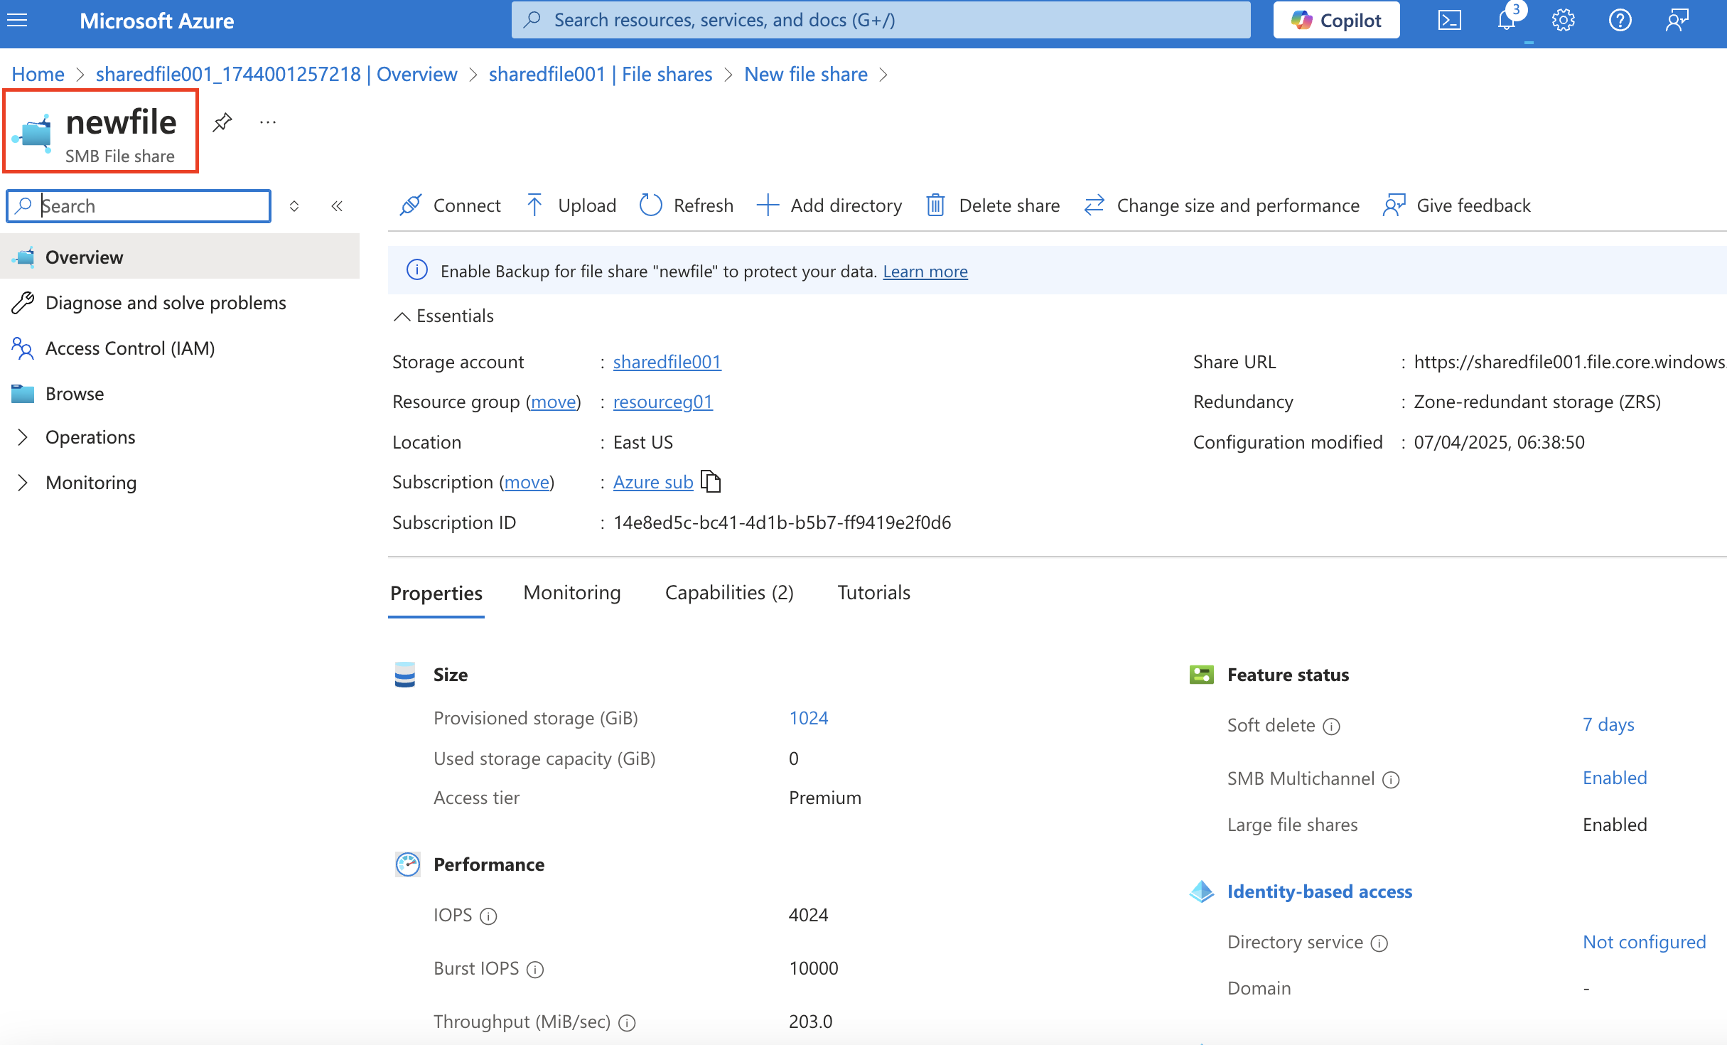
Task: Click the Refresh icon in the toolbar
Action: (650, 205)
